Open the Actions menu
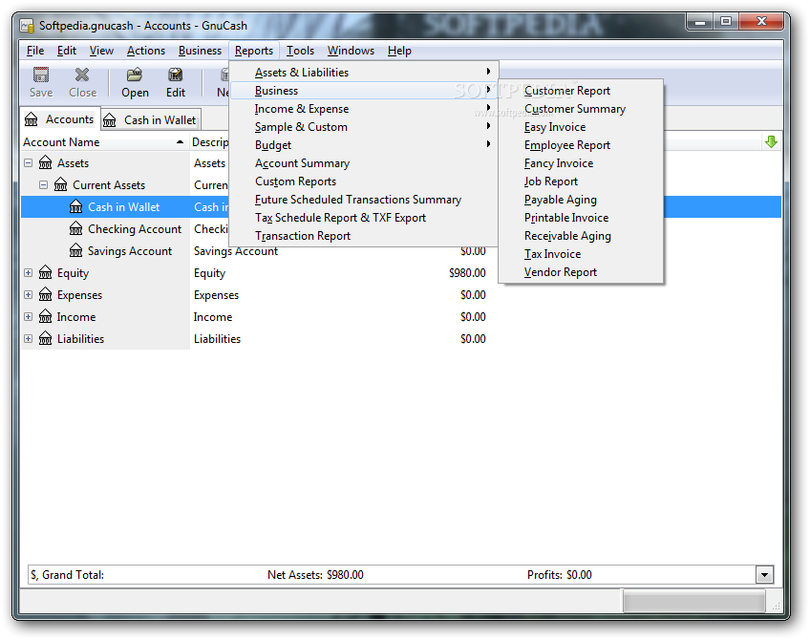The width and height of the screenshot is (810, 640). pyautogui.click(x=146, y=51)
